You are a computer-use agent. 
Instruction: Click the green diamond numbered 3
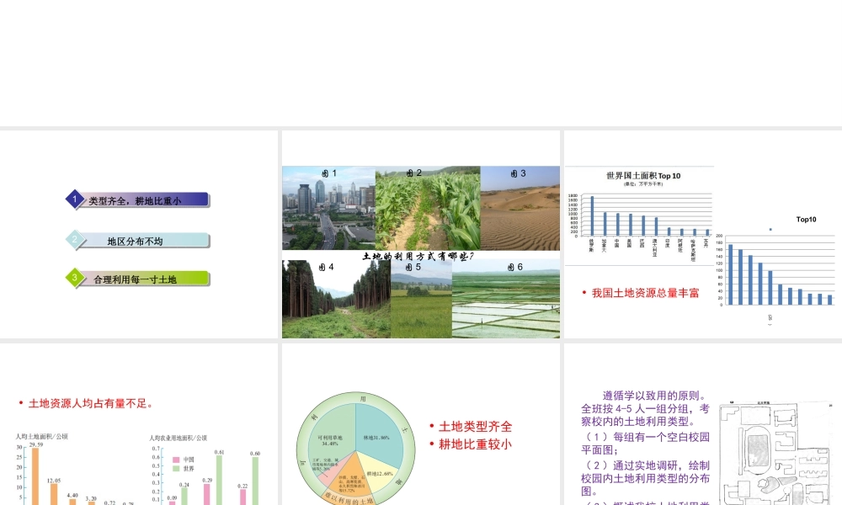(75, 278)
